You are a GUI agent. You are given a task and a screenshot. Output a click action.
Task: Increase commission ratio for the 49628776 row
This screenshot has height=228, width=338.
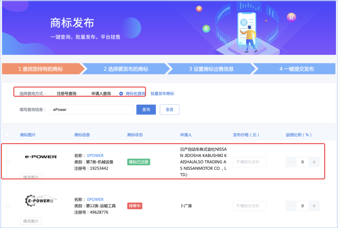[x=314, y=206]
